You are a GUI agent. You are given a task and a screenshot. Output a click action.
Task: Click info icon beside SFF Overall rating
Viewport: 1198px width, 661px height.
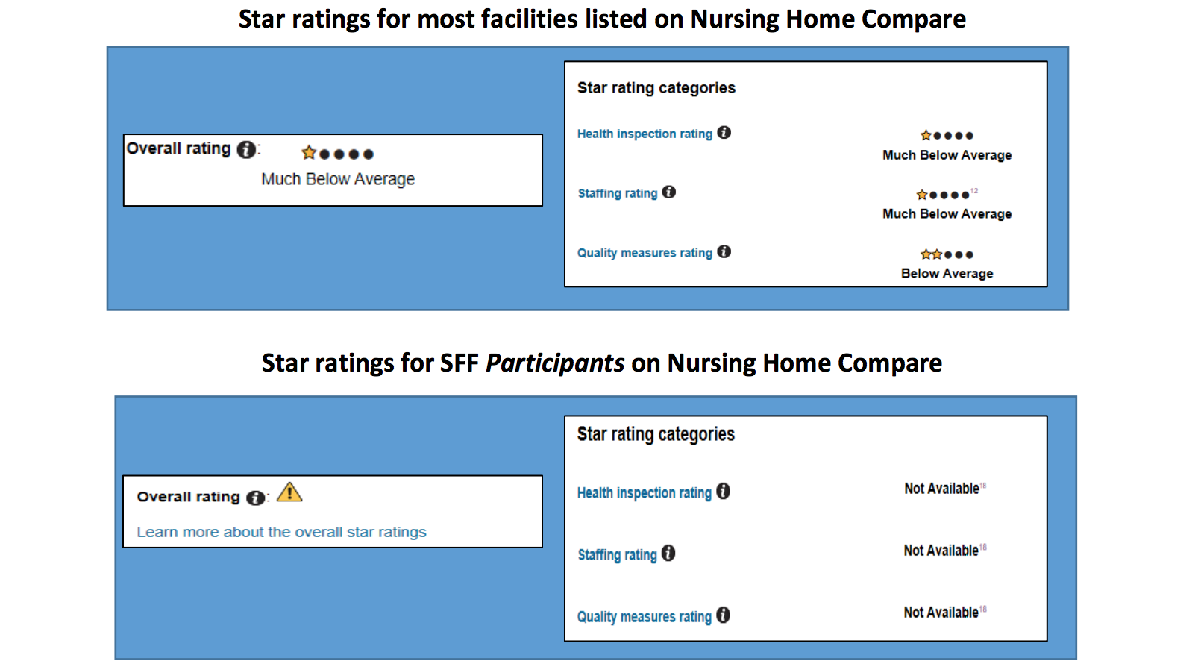tap(255, 498)
